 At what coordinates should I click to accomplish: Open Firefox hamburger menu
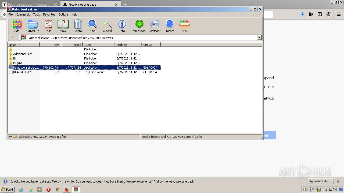(339, 14)
